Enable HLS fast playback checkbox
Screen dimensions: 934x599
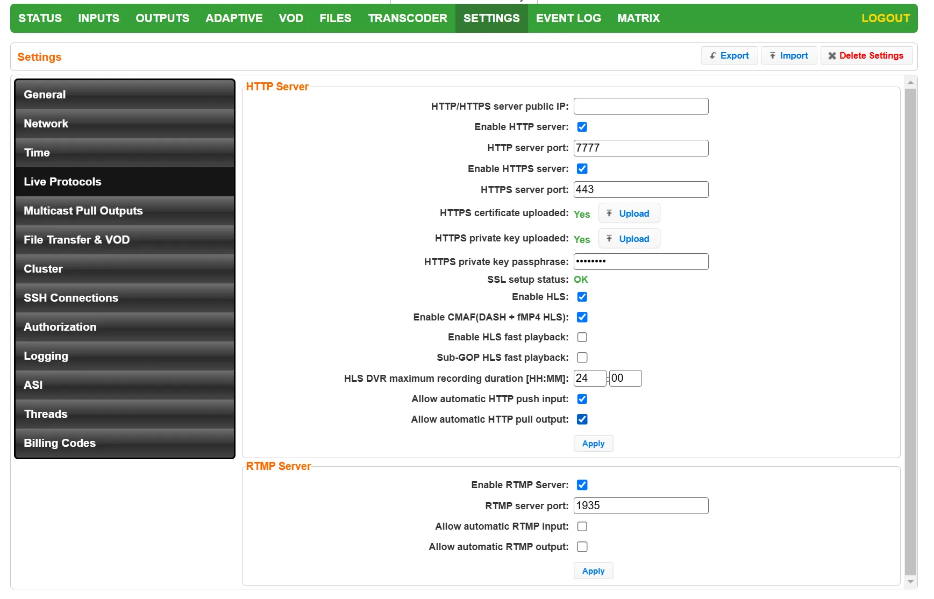click(x=582, y=337)
